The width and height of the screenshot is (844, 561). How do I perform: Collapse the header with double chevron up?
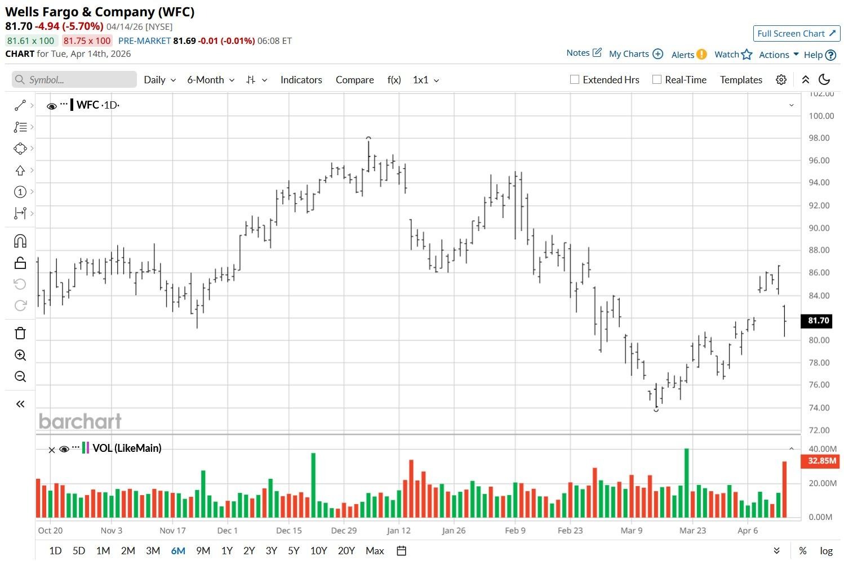pyautogui.click(x=806, y=80)
